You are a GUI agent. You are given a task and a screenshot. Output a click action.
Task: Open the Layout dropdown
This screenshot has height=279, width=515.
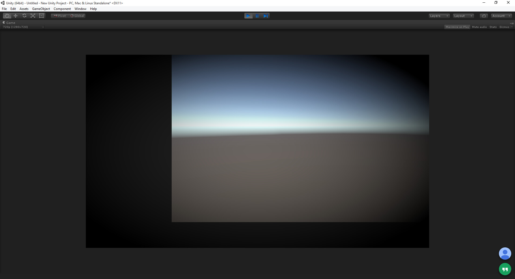tap(463, 16)
